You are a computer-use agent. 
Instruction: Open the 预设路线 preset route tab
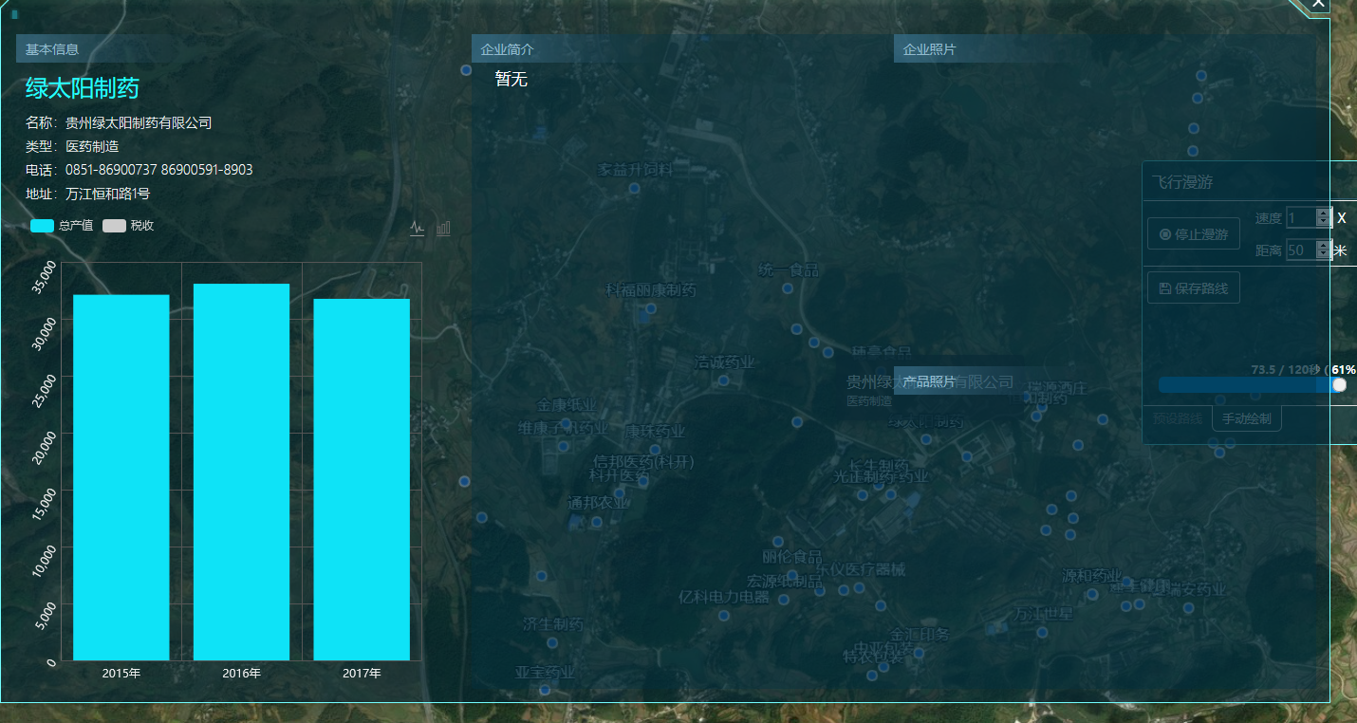click(x=1177, y=418)
